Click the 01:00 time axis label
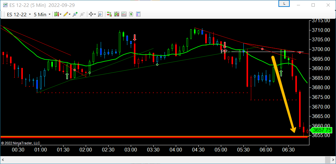336x164 pixels. [x=41, y=149]
